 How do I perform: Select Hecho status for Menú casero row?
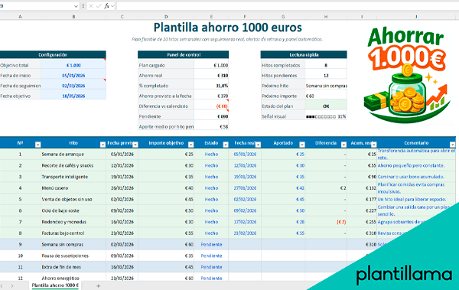pos(211,188)
